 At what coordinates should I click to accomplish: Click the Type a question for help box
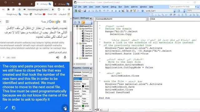(182, 7)
